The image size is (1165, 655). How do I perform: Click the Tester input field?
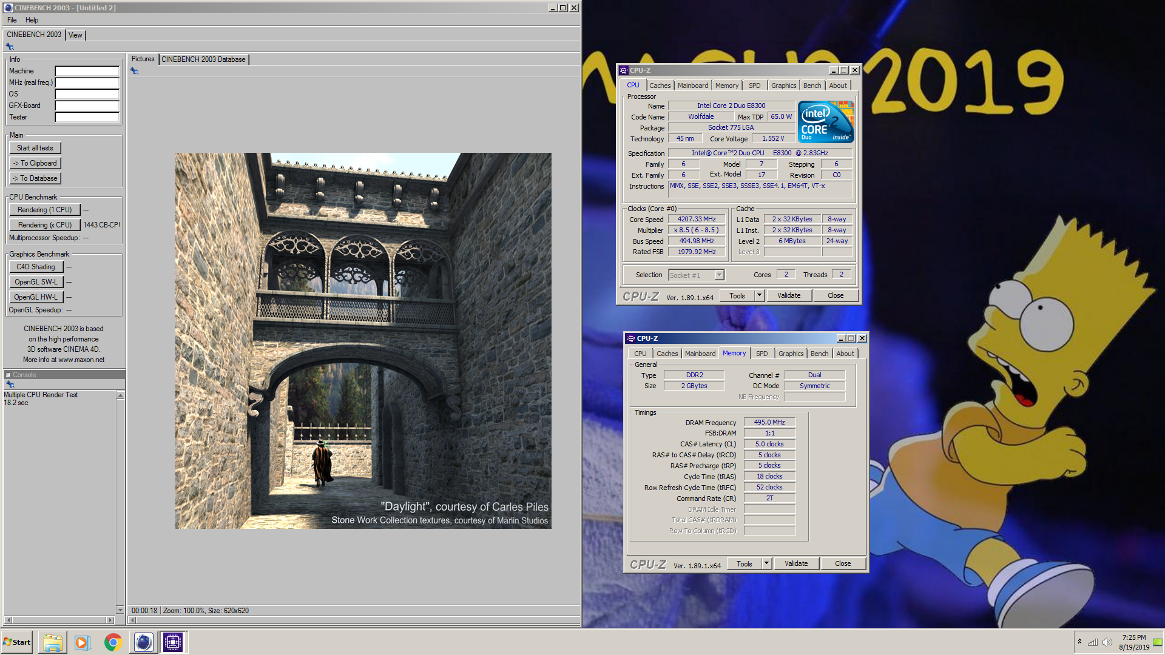87,117
